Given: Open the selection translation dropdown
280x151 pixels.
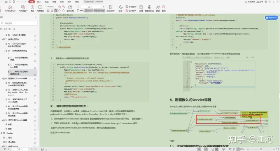Looking at the screenshot, I should point(131,7).
